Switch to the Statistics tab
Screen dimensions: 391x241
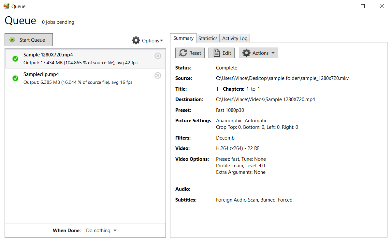point(208,38)
